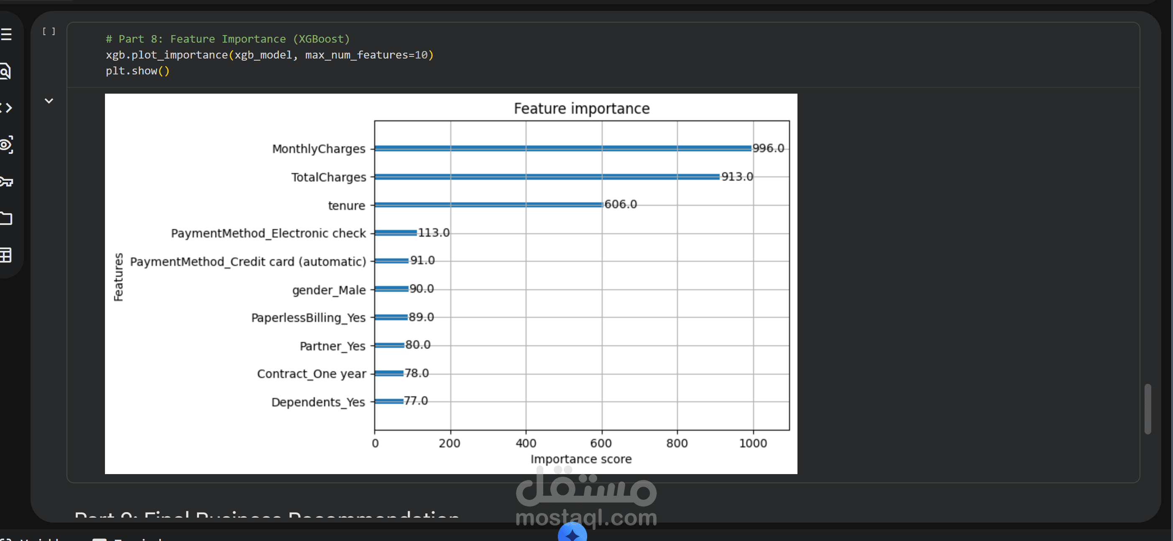Open the table of contents panel
This screenshot has width=1173, height=541.
pos(6,34)
